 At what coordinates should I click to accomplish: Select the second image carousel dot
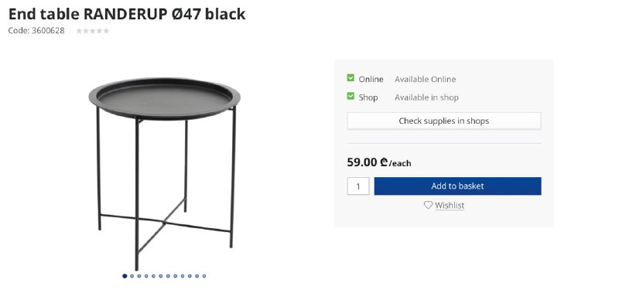(132, 276)
